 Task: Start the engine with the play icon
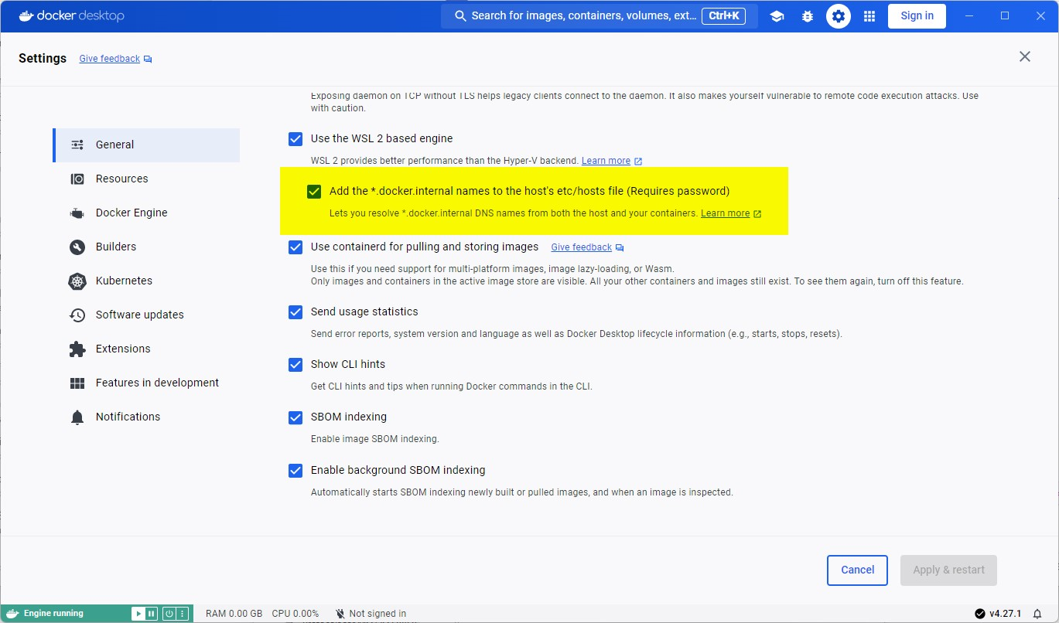tap(138, 614)
